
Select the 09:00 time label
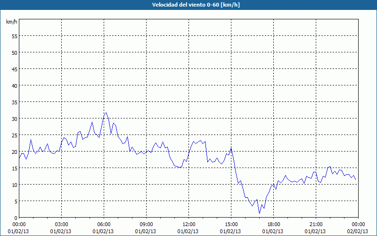tap(146, 225)
